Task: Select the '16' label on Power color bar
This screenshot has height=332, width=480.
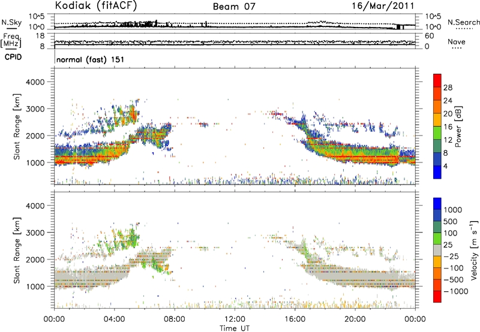Action: [x=448, y=127]
